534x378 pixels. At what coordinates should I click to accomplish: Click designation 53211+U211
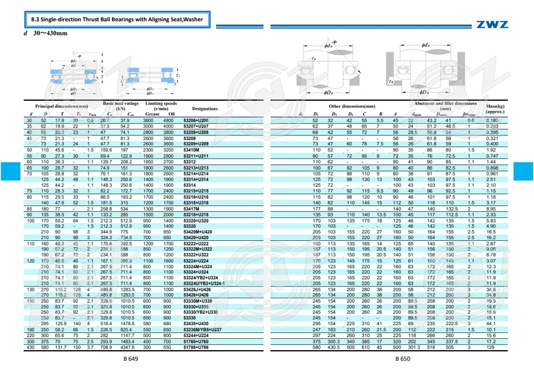click(x=196, y=156)
